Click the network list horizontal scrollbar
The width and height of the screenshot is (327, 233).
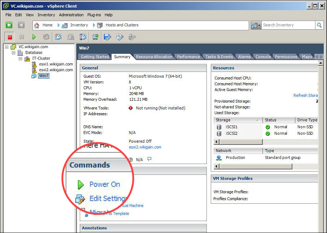(256, 167)
